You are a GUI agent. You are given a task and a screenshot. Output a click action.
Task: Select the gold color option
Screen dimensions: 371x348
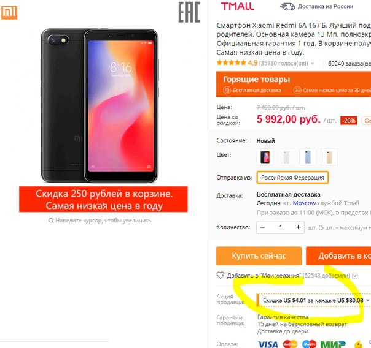(329, 157)
